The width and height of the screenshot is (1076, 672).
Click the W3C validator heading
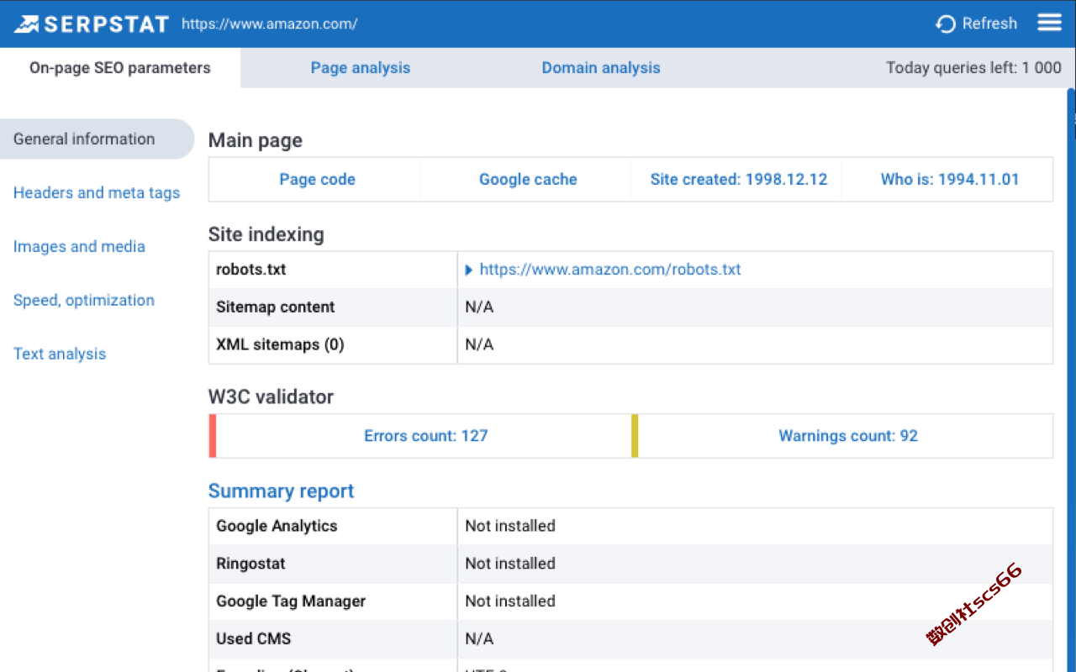click(271, 397)
